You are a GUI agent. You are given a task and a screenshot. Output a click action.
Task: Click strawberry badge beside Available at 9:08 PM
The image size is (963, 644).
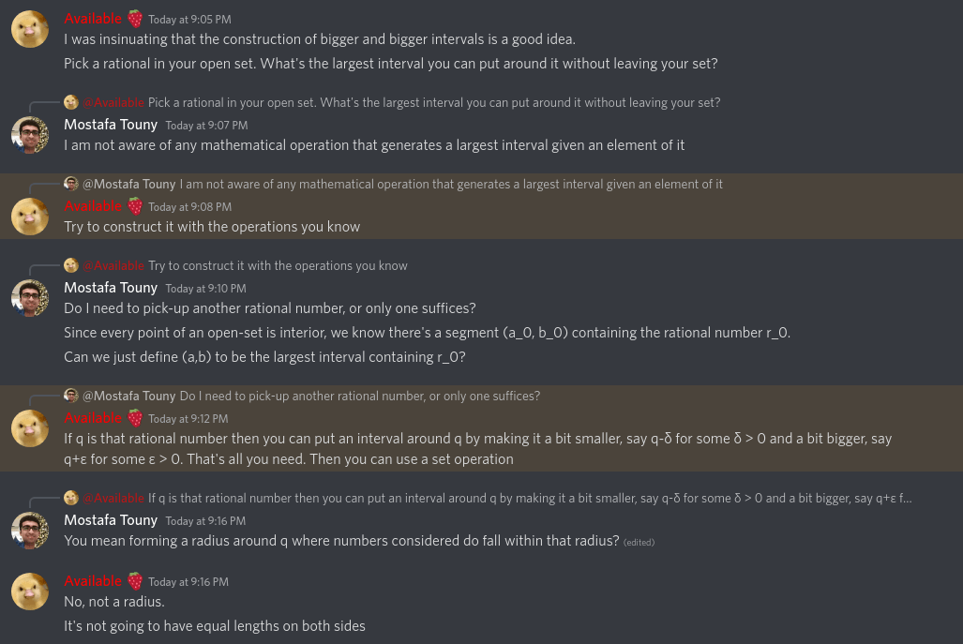pos(135,206)
